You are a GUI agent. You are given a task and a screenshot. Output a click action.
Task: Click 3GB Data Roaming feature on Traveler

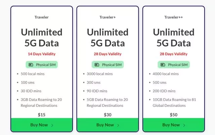(x=41, y=103)
